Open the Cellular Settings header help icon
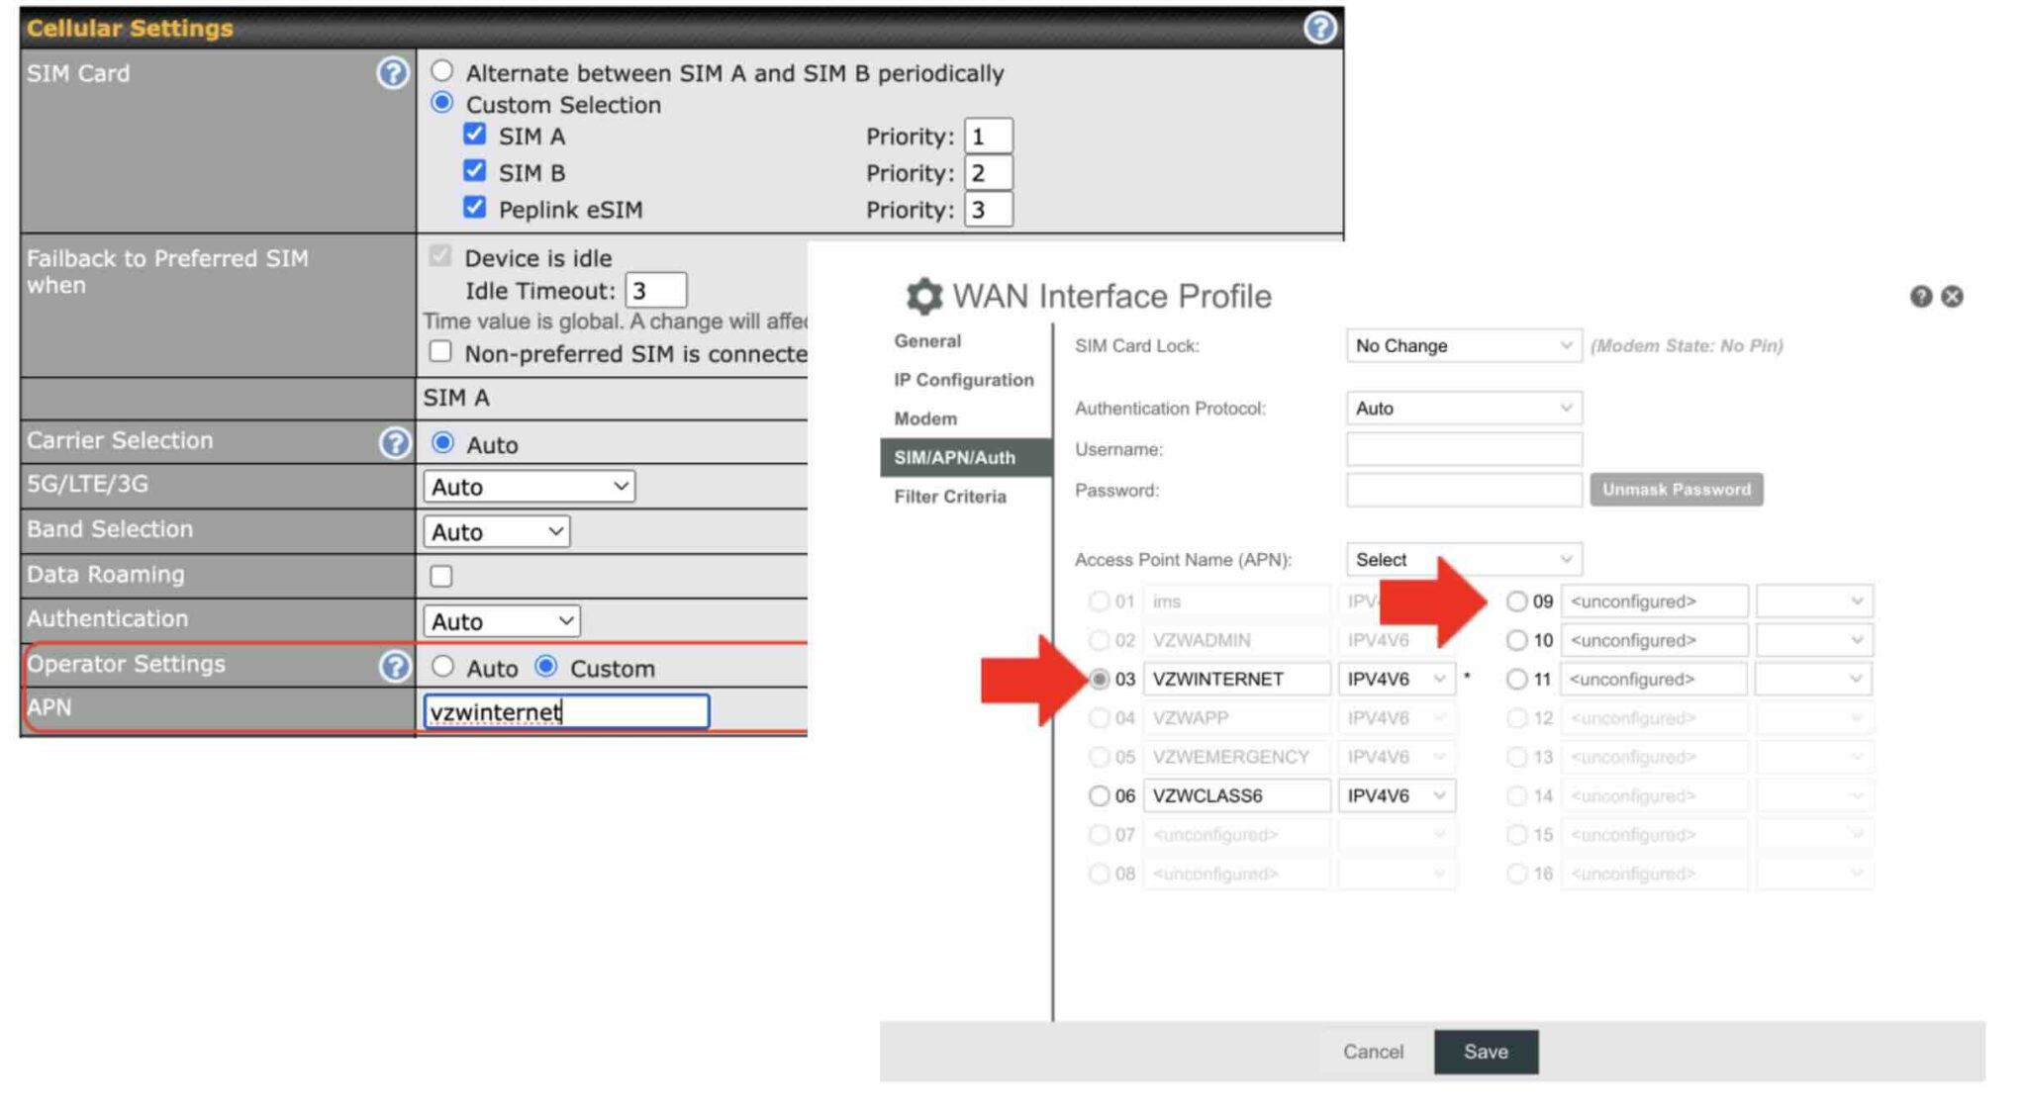The image size is (2027, 1111). (1319, 28)
